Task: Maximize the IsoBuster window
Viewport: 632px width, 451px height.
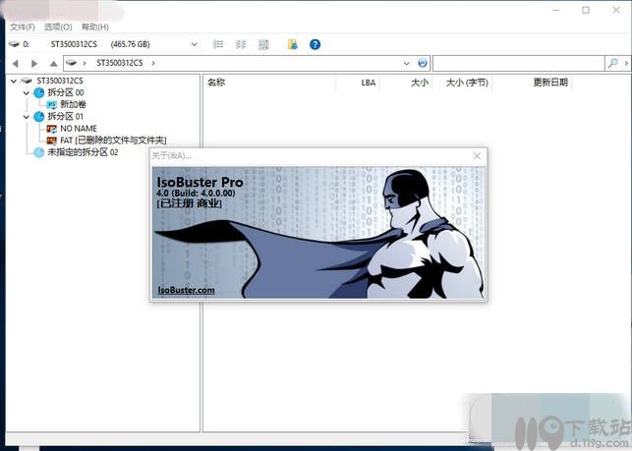Action: tap(586, 10)
